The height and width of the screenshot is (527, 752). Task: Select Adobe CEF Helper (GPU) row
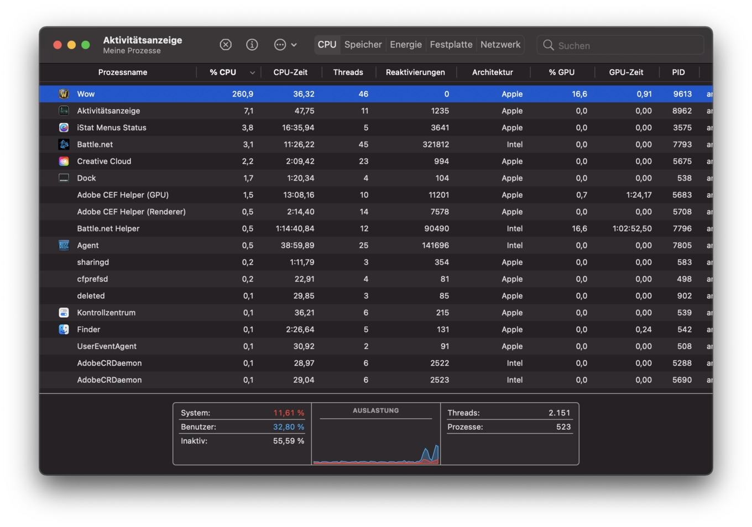click(x=376, y=195)
